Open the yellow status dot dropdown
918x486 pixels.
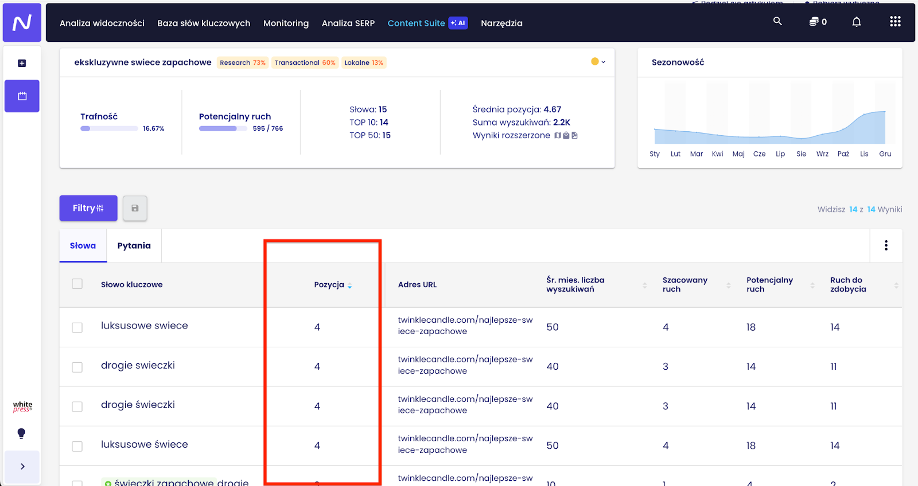coord(598,61)
